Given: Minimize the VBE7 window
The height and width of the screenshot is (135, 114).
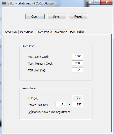Looking at the screenshot, I should tap(90, 2).
